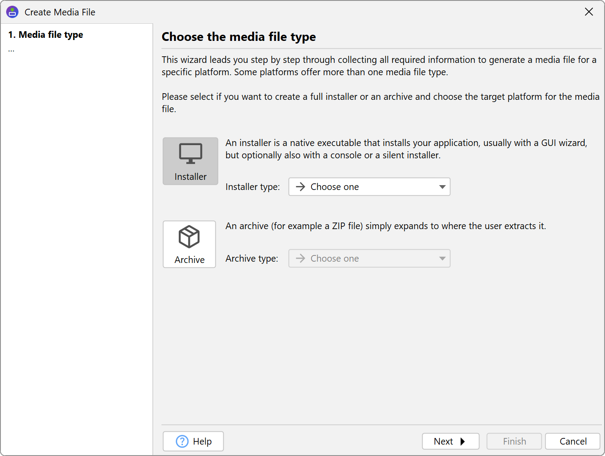Viewport: 605px width, 456px height.
Task: Click the black triangle beside Next
Action: coord(462,441)
